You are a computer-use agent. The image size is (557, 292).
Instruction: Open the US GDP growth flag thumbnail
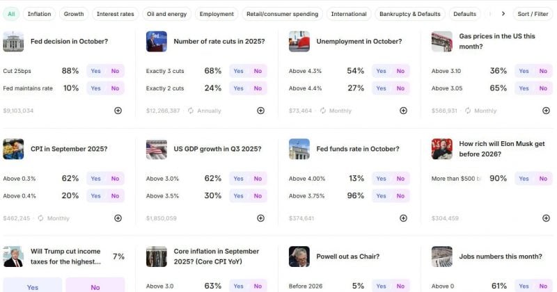[x=157, y=149]
